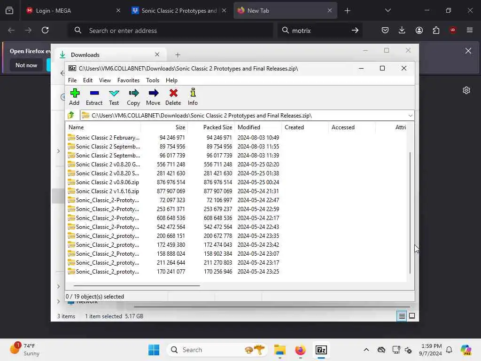The height and width of the screenshot is (361, 481).
Task: Open the Firefox application menu
Action: click(x=470, y=30)
